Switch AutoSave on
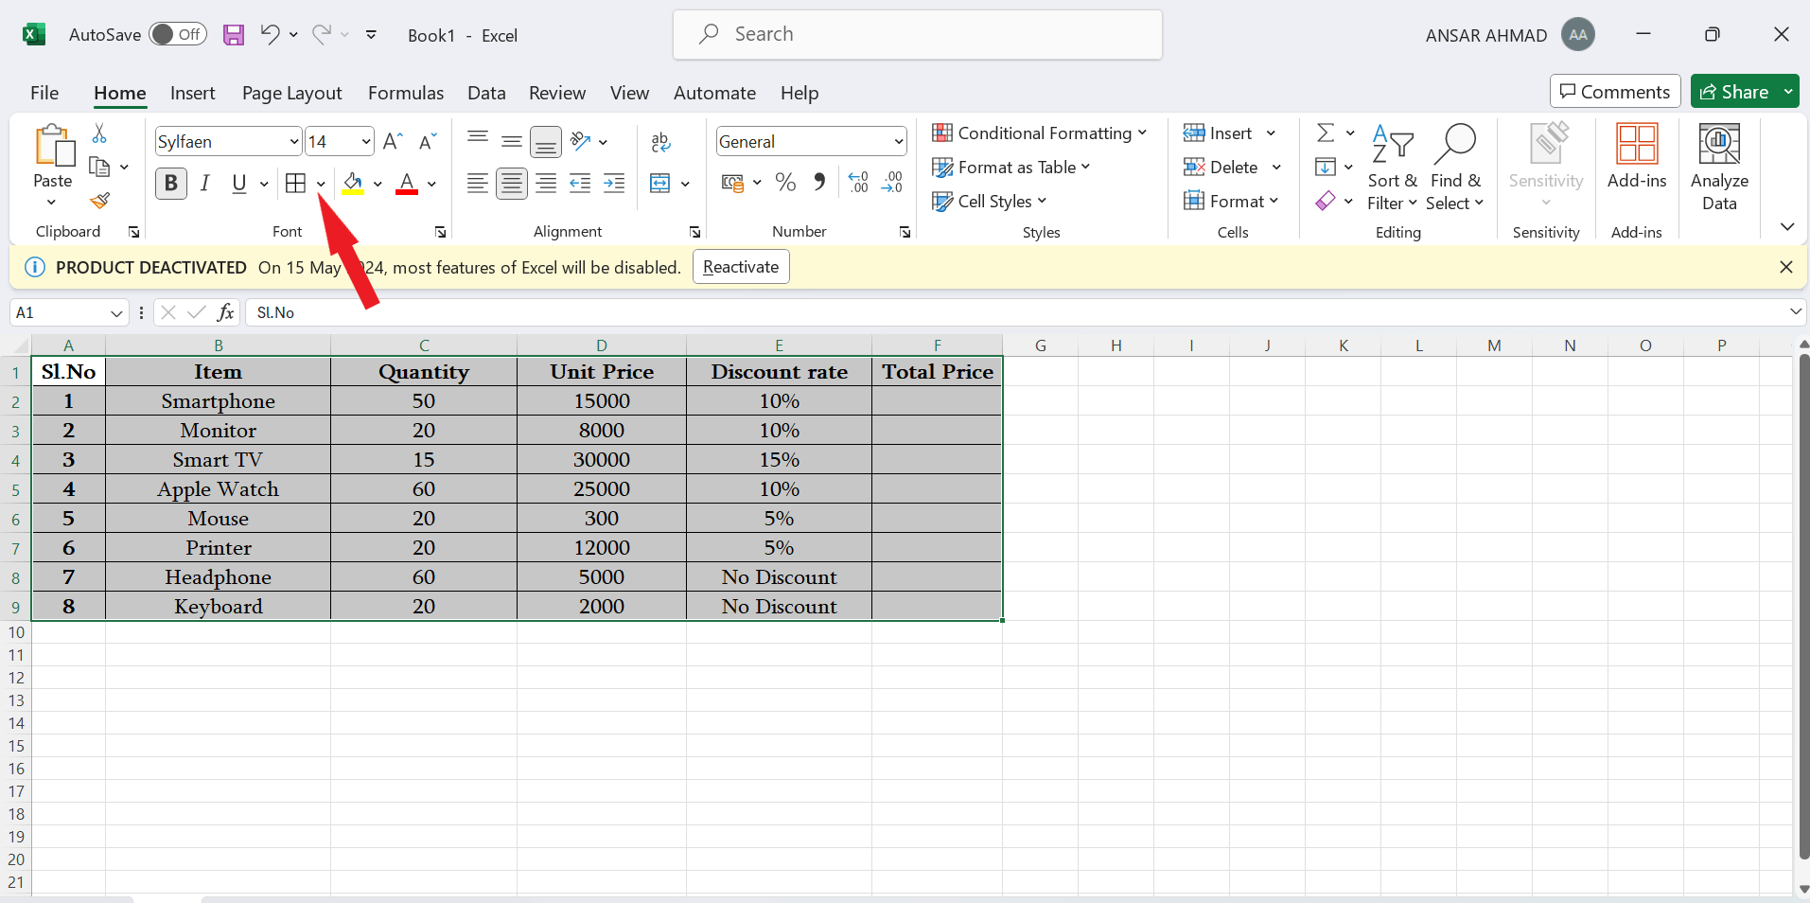Image resolution: width=1810 pixels, height=903 pixels. pos(178,34)
